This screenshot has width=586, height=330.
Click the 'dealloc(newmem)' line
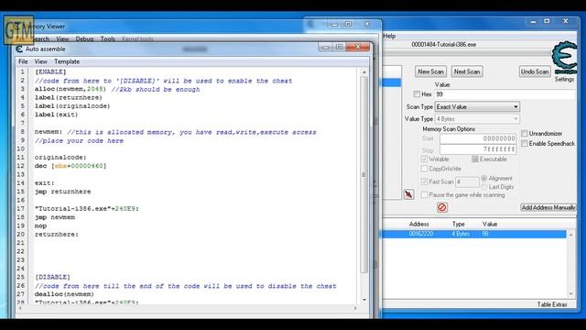(64, 294)
